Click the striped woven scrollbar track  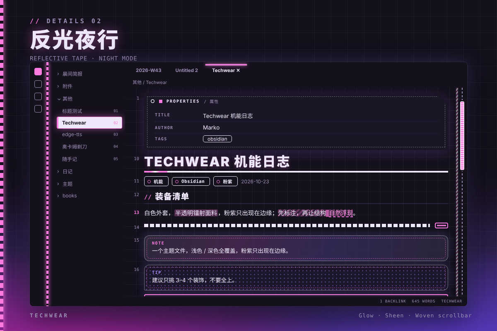pyautogui.click(x=457, y=192)
